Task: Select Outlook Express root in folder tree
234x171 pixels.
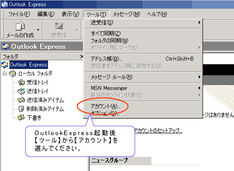Action: [x=29, y=65]
